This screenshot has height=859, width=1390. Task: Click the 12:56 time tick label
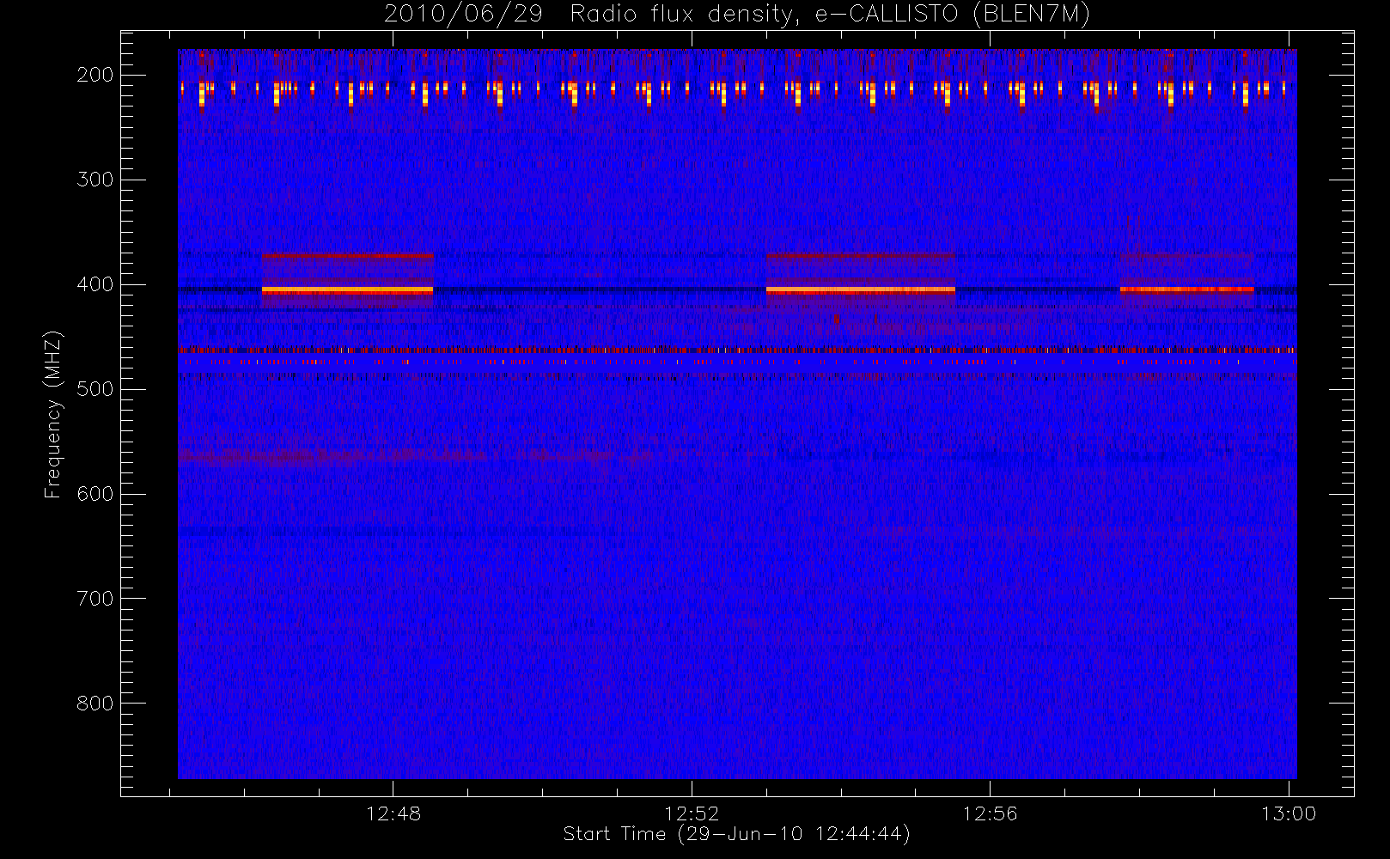tap(990, 813)
